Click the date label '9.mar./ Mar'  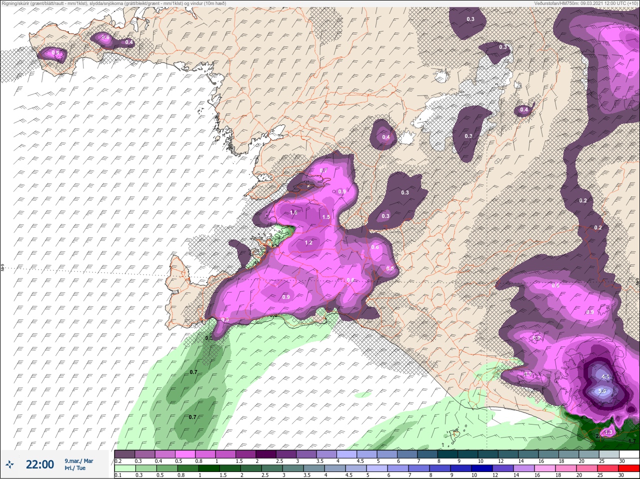78,461
